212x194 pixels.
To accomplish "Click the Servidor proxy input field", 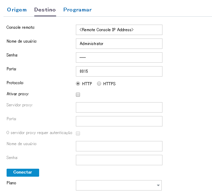I will pos(119,107).
